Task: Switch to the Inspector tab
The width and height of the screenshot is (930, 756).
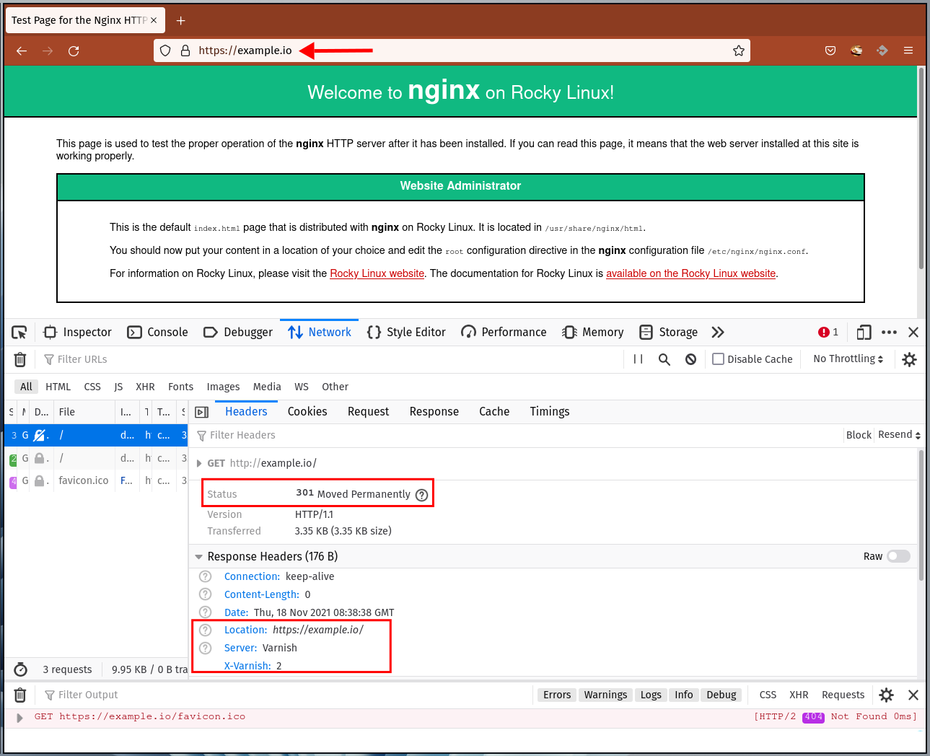Action: [x=78, y=333]
